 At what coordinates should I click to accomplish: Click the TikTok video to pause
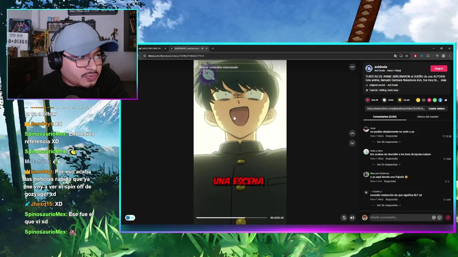tap(240, 142)
